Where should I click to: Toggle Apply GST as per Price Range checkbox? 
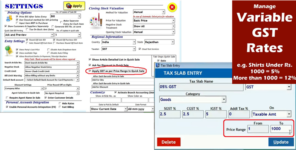tap(90, 71)
